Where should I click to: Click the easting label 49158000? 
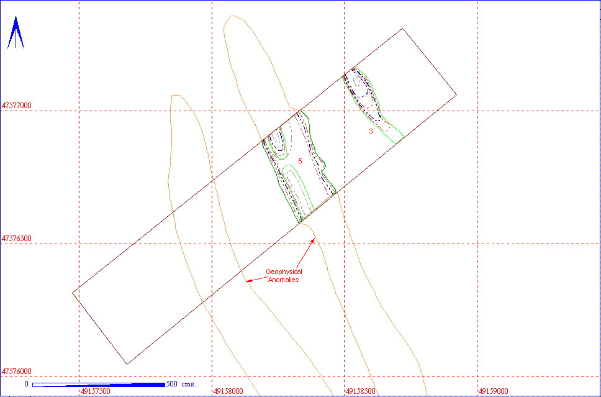228,391
